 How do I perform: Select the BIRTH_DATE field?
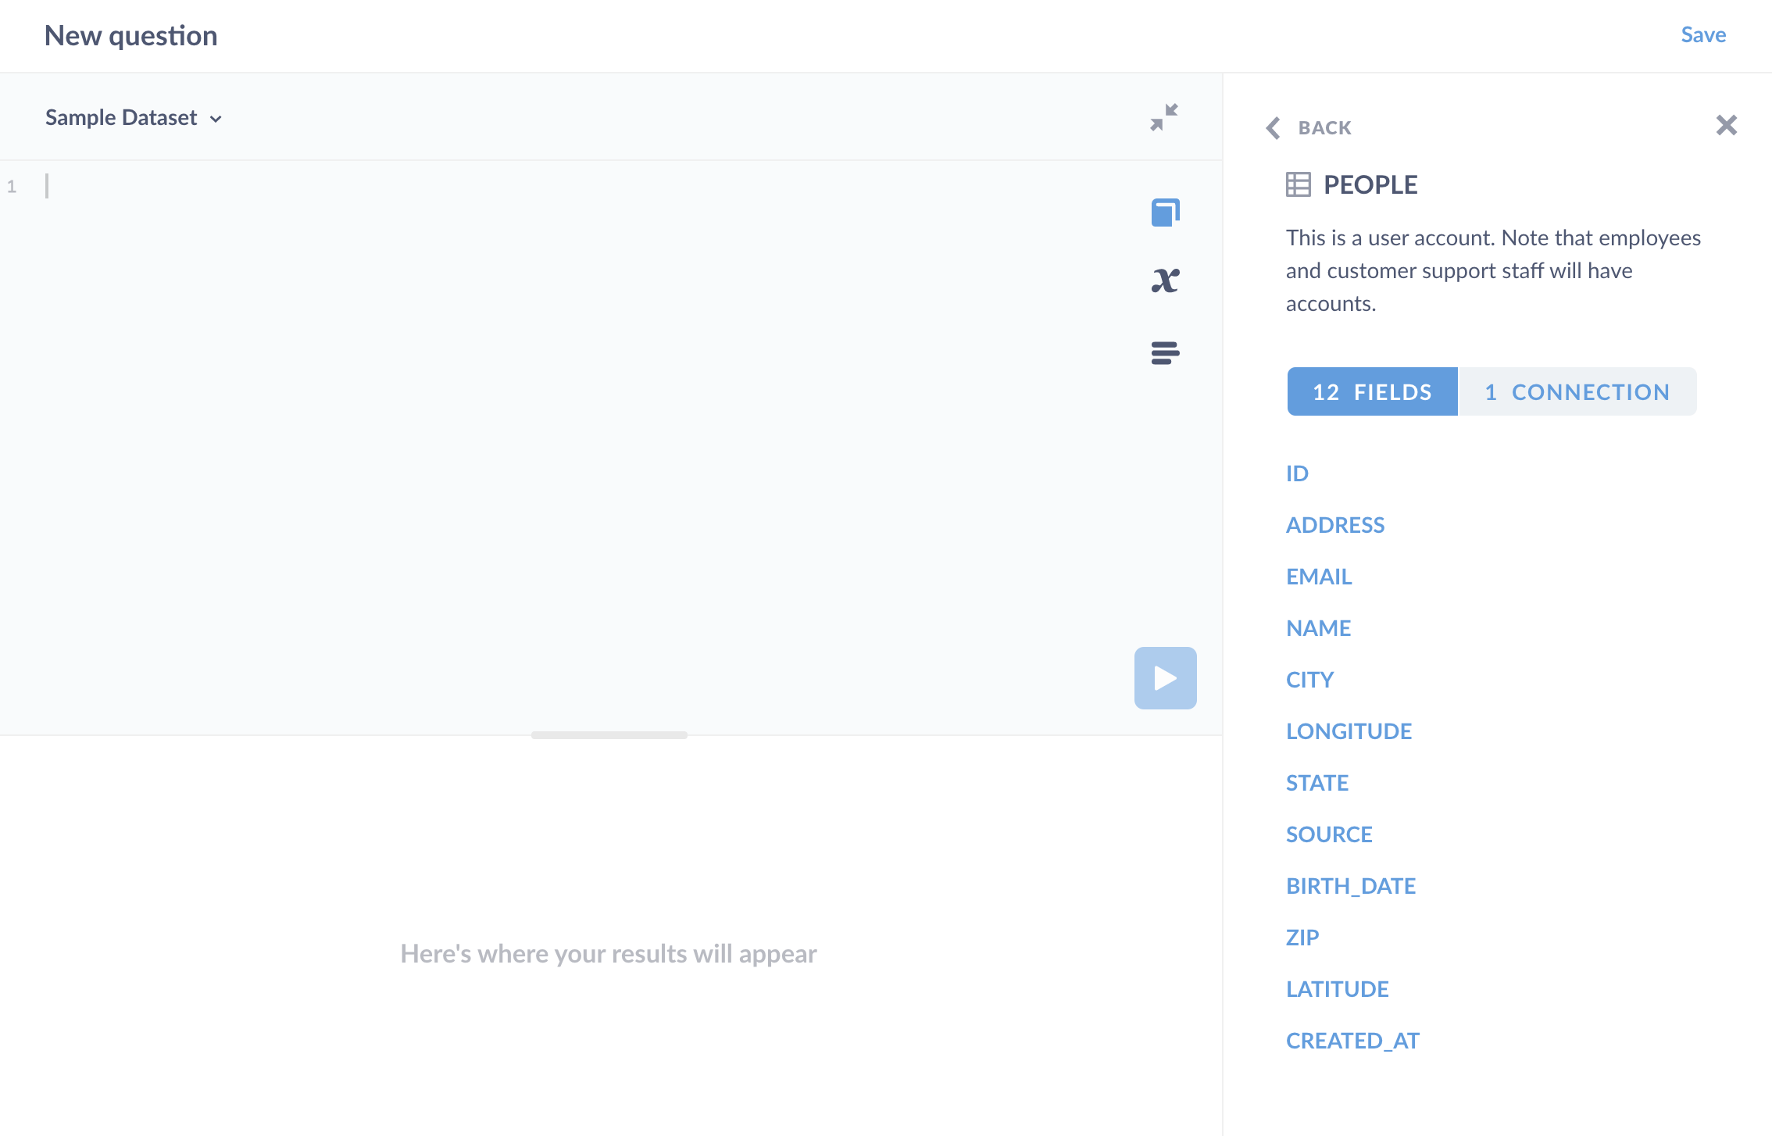1352,885
